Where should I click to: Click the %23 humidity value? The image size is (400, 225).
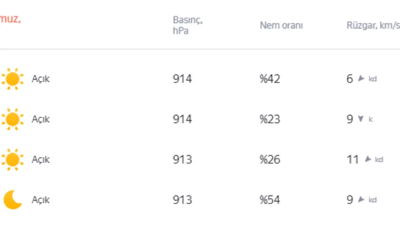pos(270,120)
